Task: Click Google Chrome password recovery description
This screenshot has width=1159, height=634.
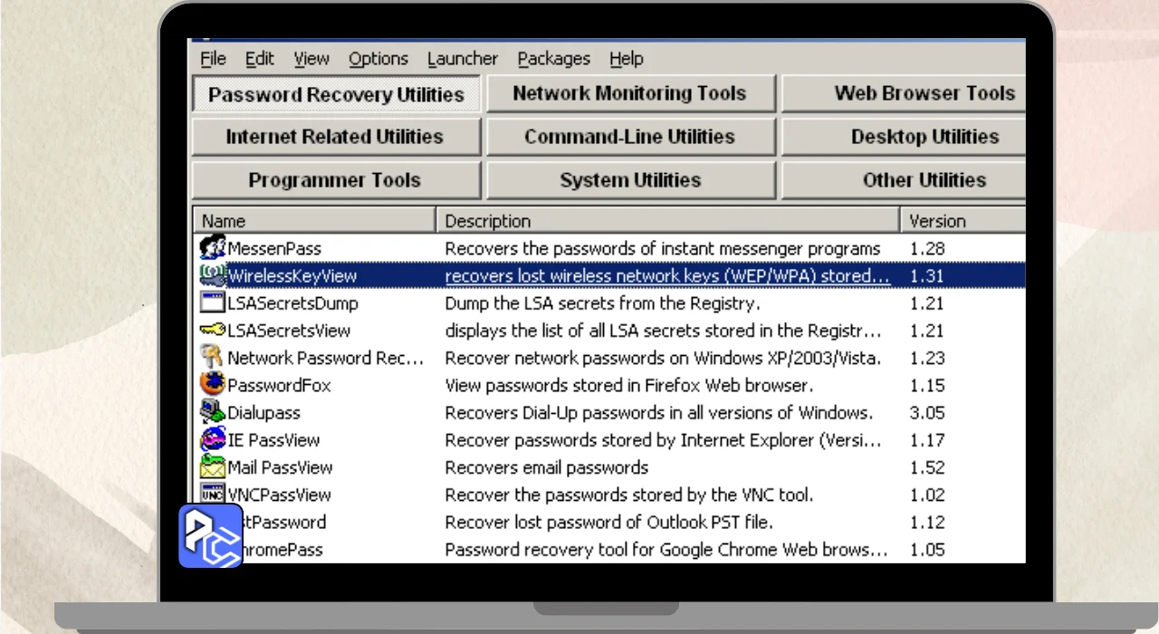Action: tap(666, 549)
